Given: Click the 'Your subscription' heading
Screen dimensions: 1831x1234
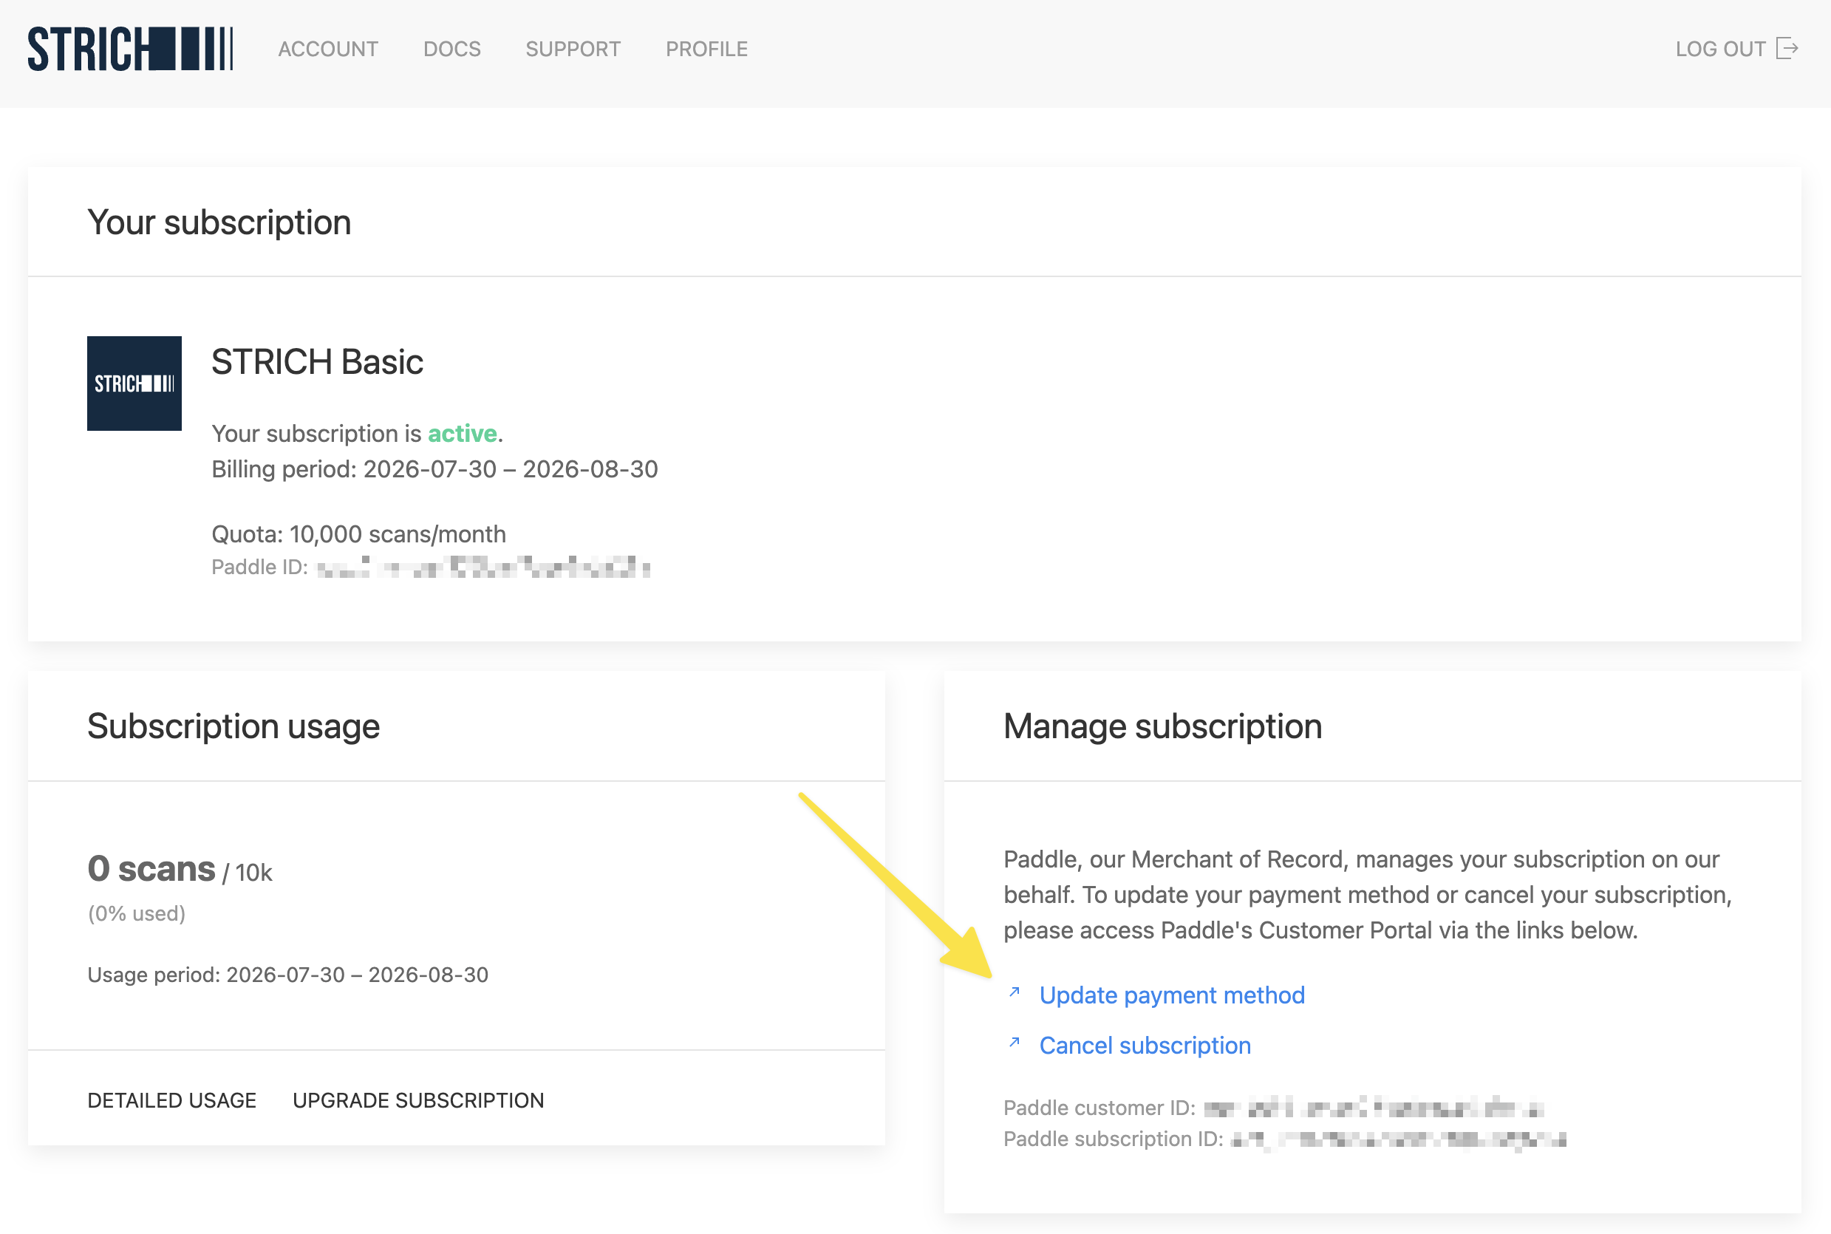Looking at the screenshot, I should pos(219,222).
